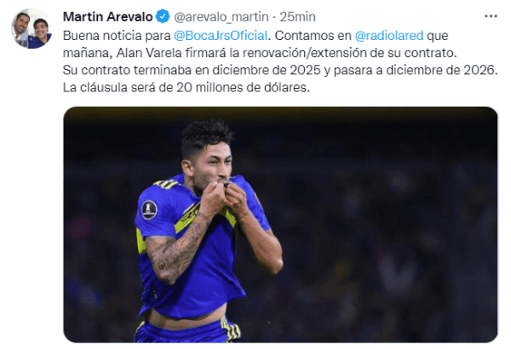
Task: Click the line mentioning diciembre de 2026
Action: pos(280,70)
